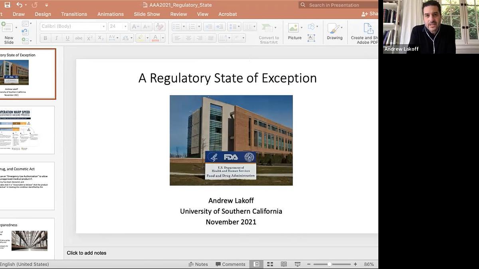Click the Redo icon
479x269 pixels.
pos(34,5)
